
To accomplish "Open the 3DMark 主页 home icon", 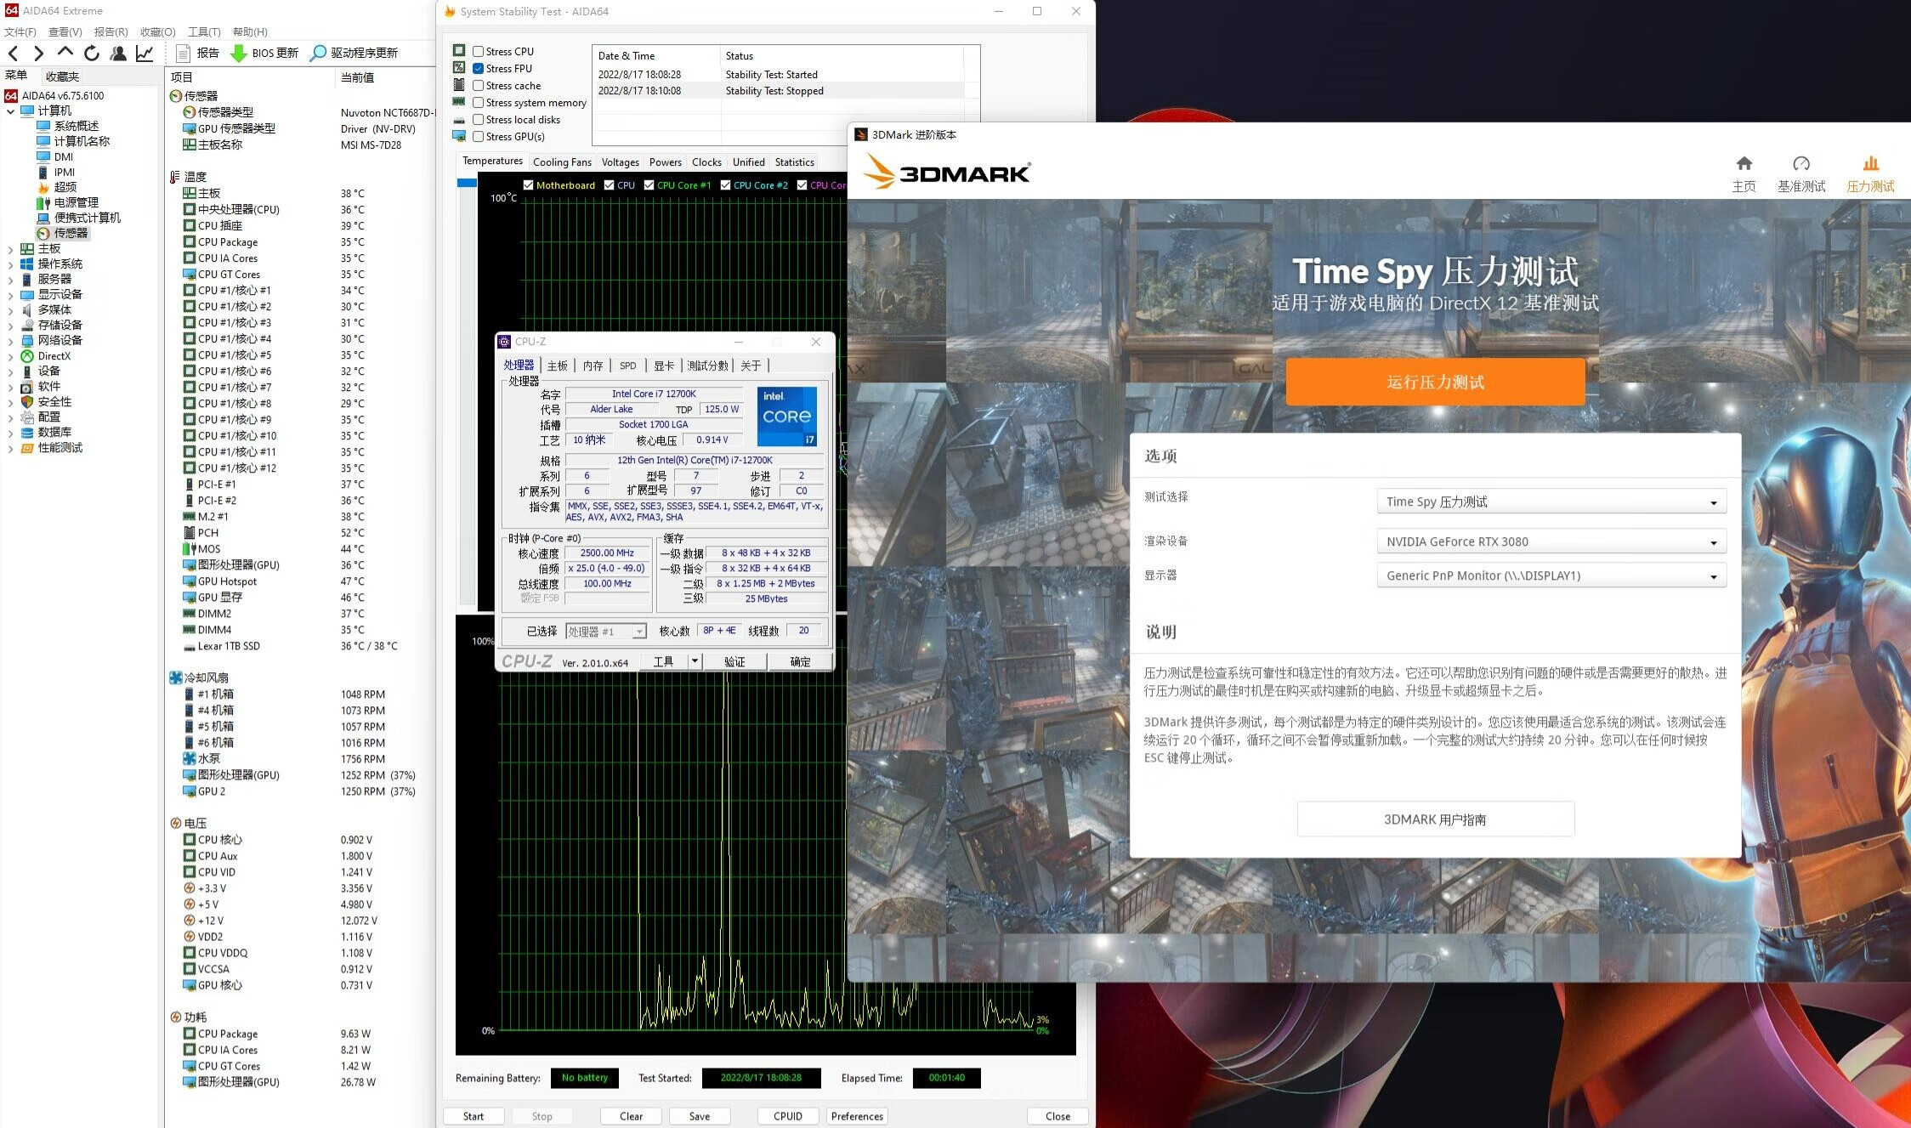I will 1744,163.
